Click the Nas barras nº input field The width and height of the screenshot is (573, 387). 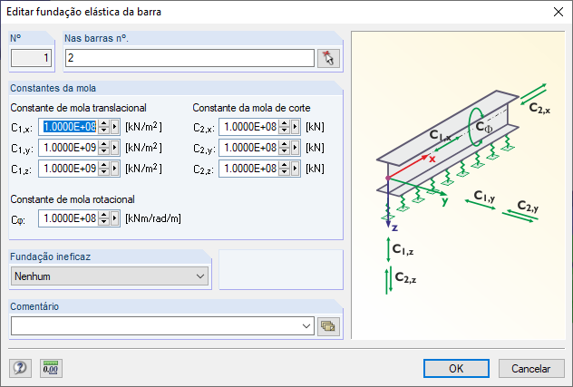click(189, 58)
